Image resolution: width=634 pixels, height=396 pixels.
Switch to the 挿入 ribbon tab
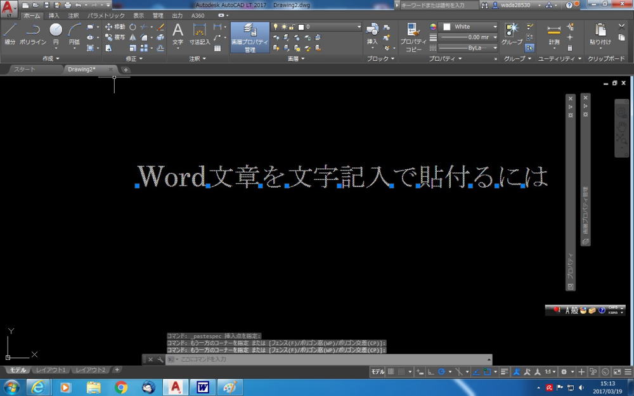point(54,15)
